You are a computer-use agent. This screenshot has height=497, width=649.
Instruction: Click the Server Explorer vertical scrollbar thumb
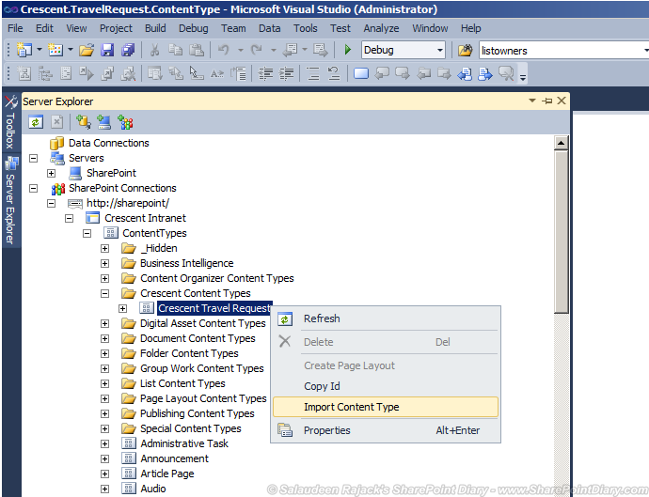[562, 232]
